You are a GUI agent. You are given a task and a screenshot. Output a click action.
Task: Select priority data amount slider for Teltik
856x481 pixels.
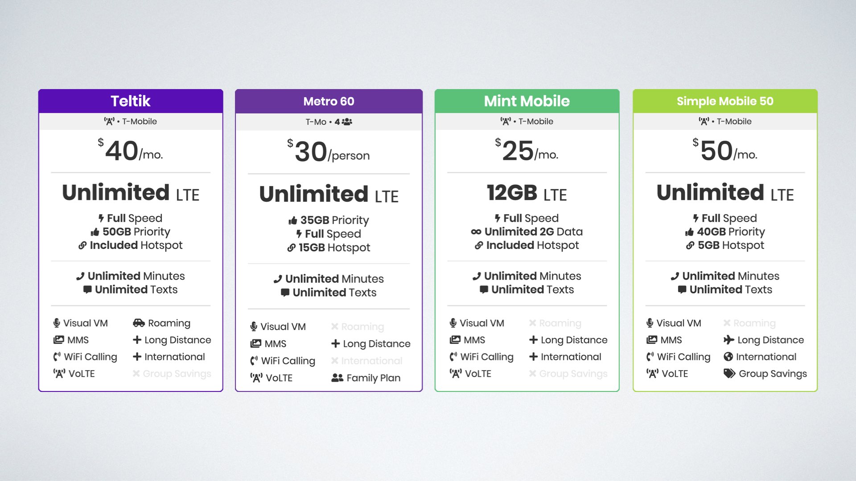point(132,232)
